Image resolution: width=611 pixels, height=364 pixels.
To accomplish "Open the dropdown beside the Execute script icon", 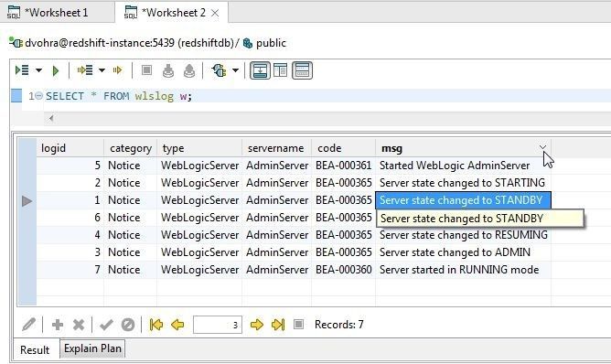I will click(39, 70).
